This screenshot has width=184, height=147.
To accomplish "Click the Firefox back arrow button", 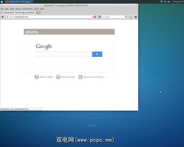I will tap(3, 17).
